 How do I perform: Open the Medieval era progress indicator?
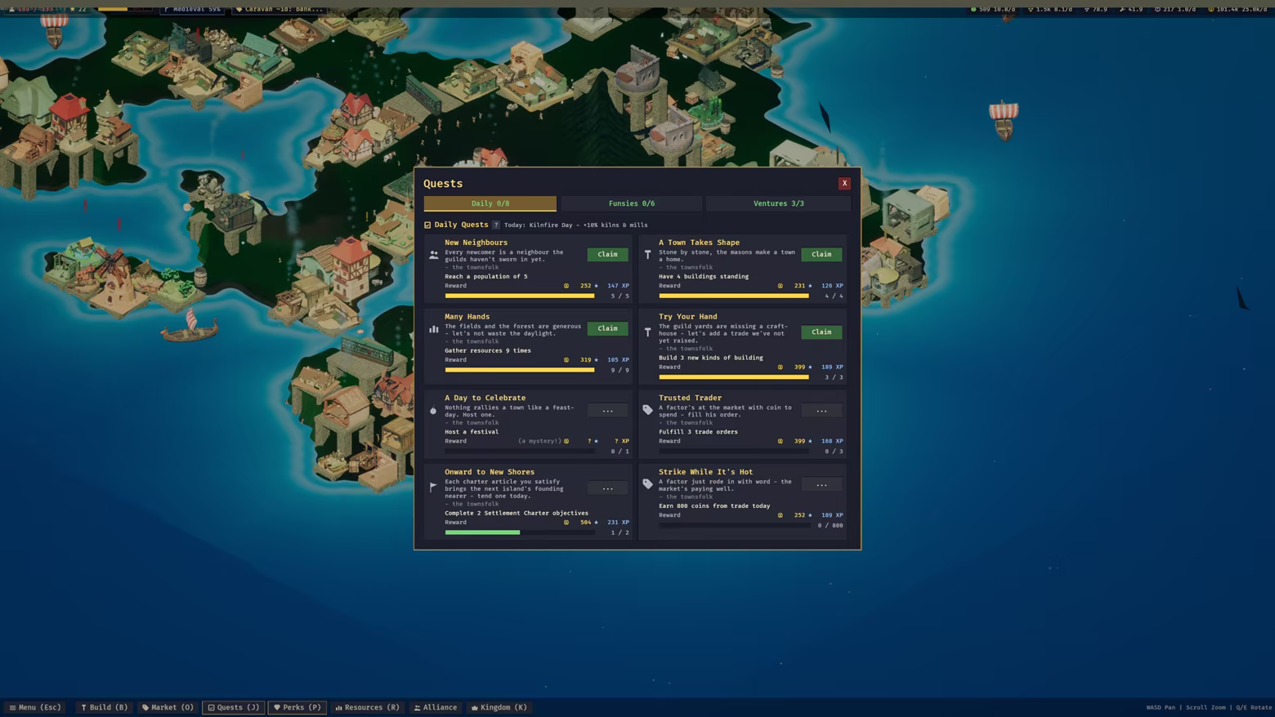pos(192,9)
